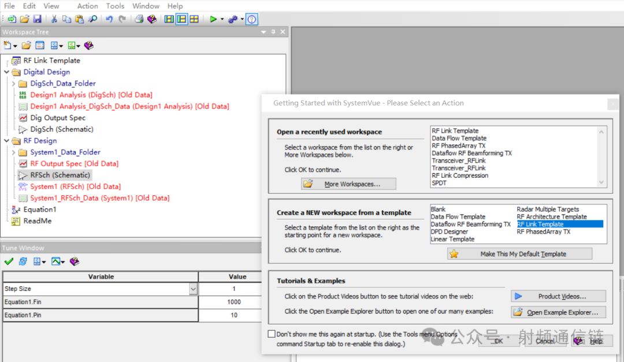
Task: Open the View menu
Action: click(51, 6)
